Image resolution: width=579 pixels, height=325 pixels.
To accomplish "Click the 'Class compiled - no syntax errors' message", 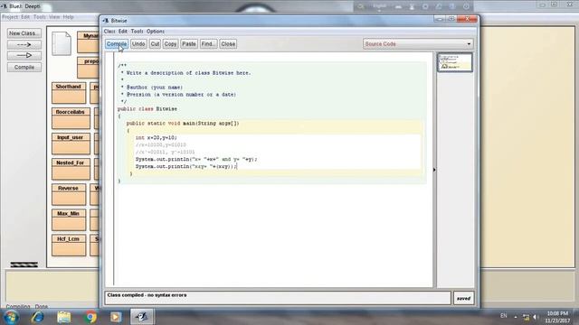I will pos(147,295).
